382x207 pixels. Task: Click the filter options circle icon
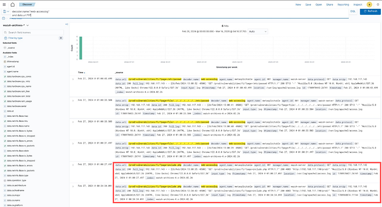point(3,18)
